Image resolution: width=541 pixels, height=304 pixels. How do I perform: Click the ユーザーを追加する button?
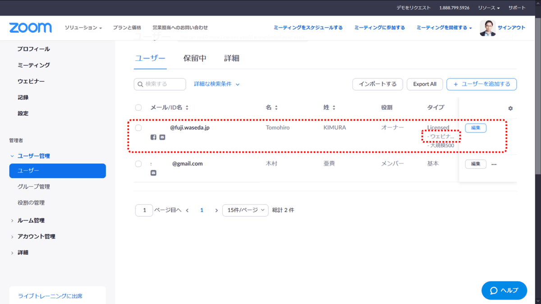pos(481,84)
